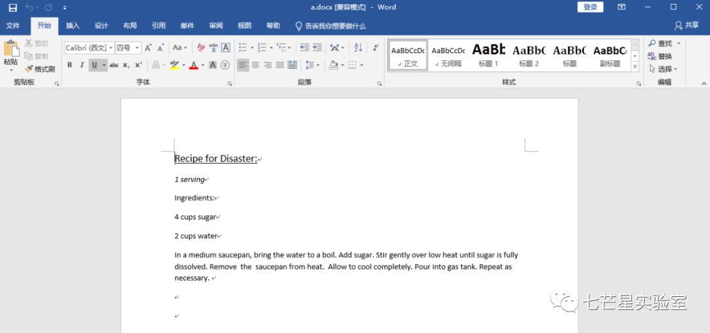Sort paragraphs with the A-Z icon
The width and height of the screenshot is (710, 333).
(358, 47)
